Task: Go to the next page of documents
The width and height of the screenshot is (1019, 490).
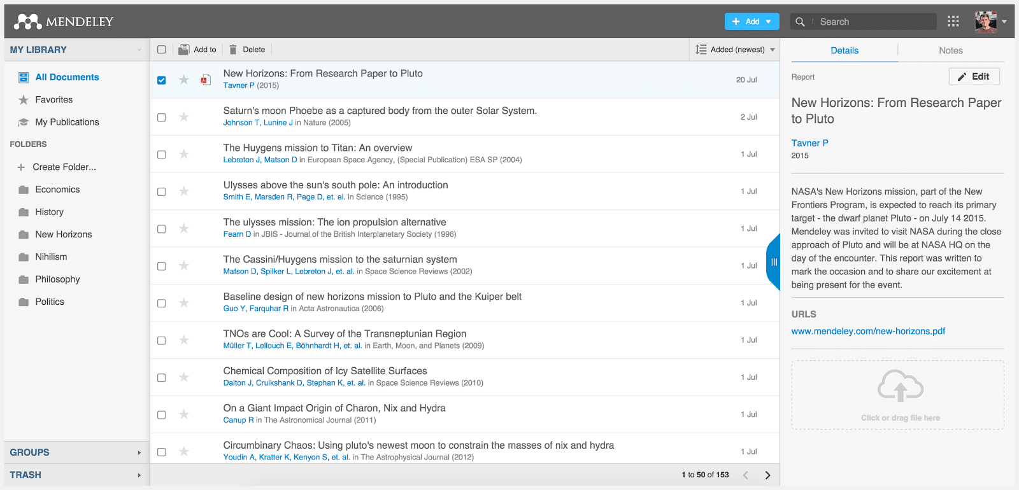Action: [x=767, y=475]
